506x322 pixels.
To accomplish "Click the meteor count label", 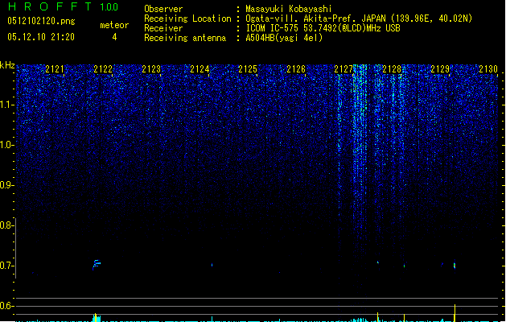I will (114, 25).
